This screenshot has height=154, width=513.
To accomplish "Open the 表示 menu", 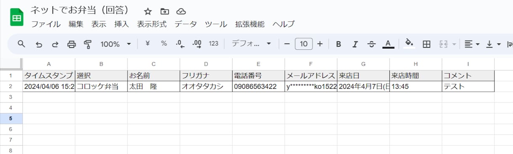I will 99,24.
